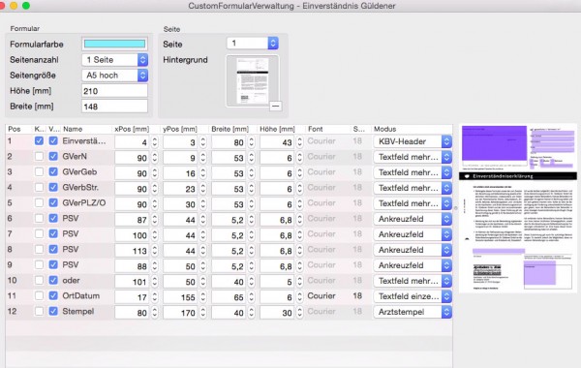The width and height of the screenshot is (581, 368).
Task: Open Ankreuzfeld Modus dropdown in row 6
Action: 413,219
